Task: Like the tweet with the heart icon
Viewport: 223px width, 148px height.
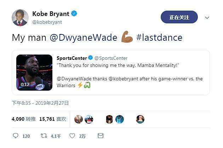Action: 72,136
